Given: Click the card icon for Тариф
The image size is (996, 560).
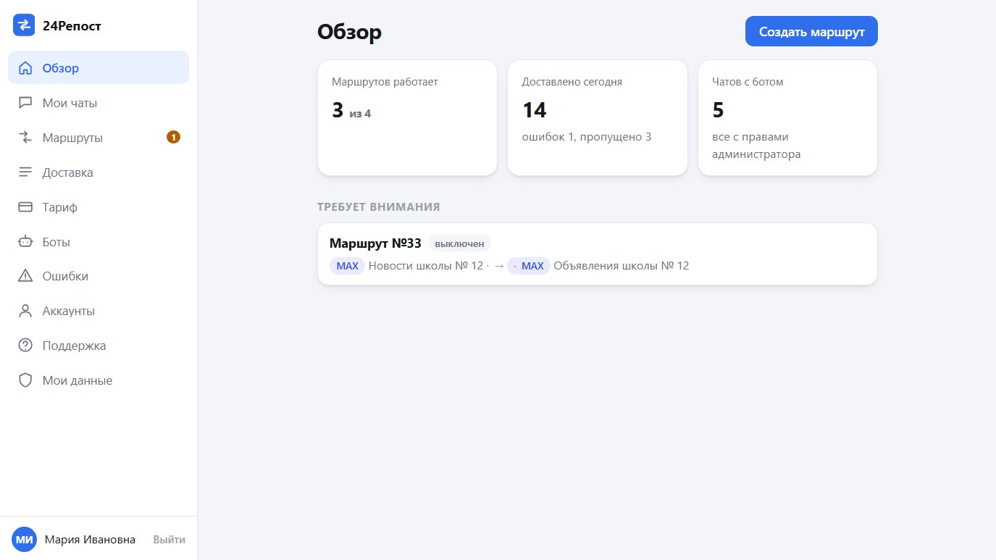Looking at the screenshot, I should 25,207.
